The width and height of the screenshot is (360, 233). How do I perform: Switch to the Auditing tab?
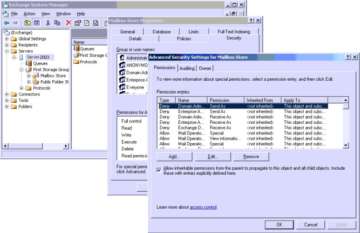(x=187, y=68)
